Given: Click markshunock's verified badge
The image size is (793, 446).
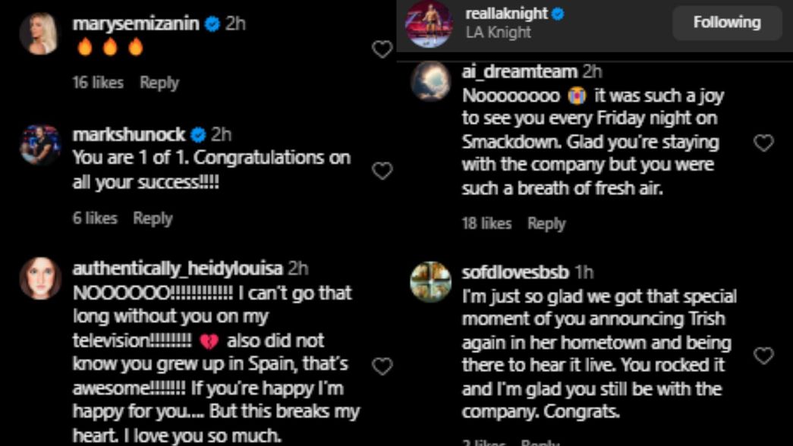Looking at the screenshot, I should pyautogui.click(x=198, y=135).
